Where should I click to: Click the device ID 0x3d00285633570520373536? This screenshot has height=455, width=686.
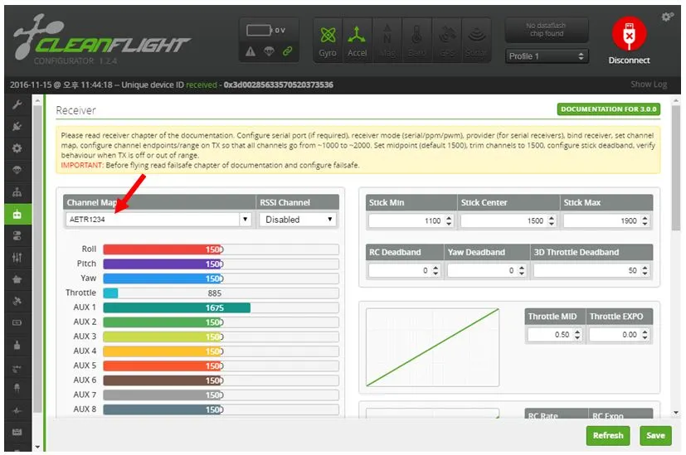[x=278, y=85]
